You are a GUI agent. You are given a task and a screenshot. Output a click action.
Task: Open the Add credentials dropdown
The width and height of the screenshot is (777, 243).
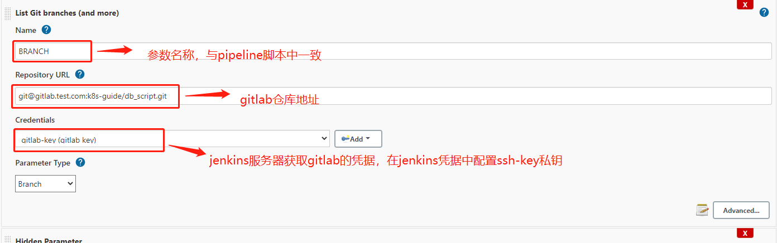(x=358, y=139)
